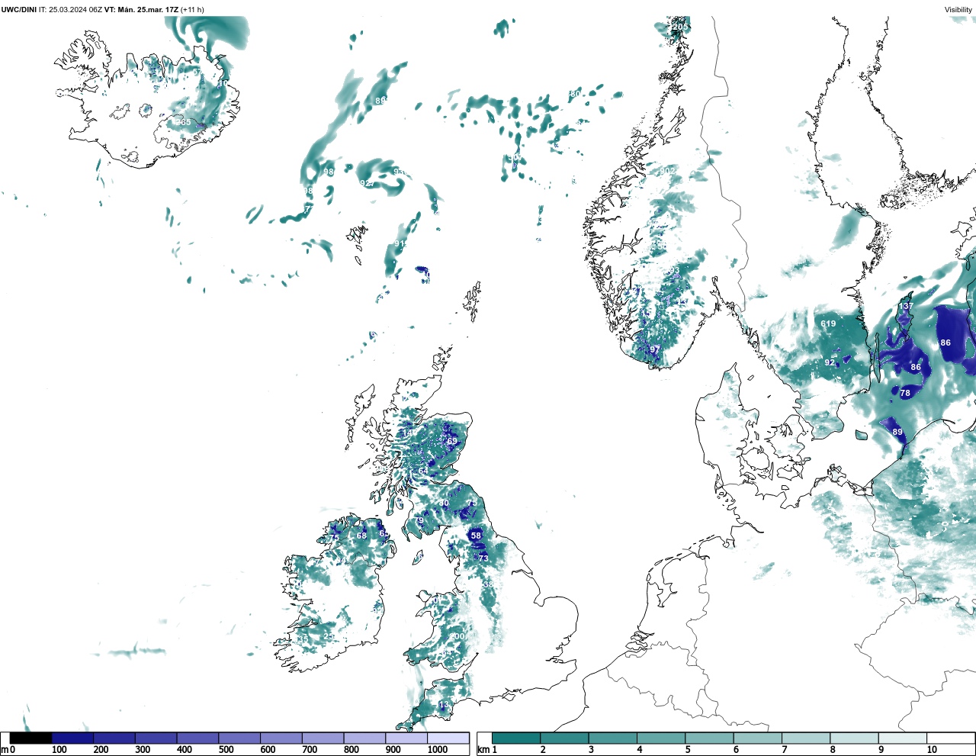Click the '1000' label on the metre legend
The width and height of the screenshot is (976, 756).
(x=438, y=750)
